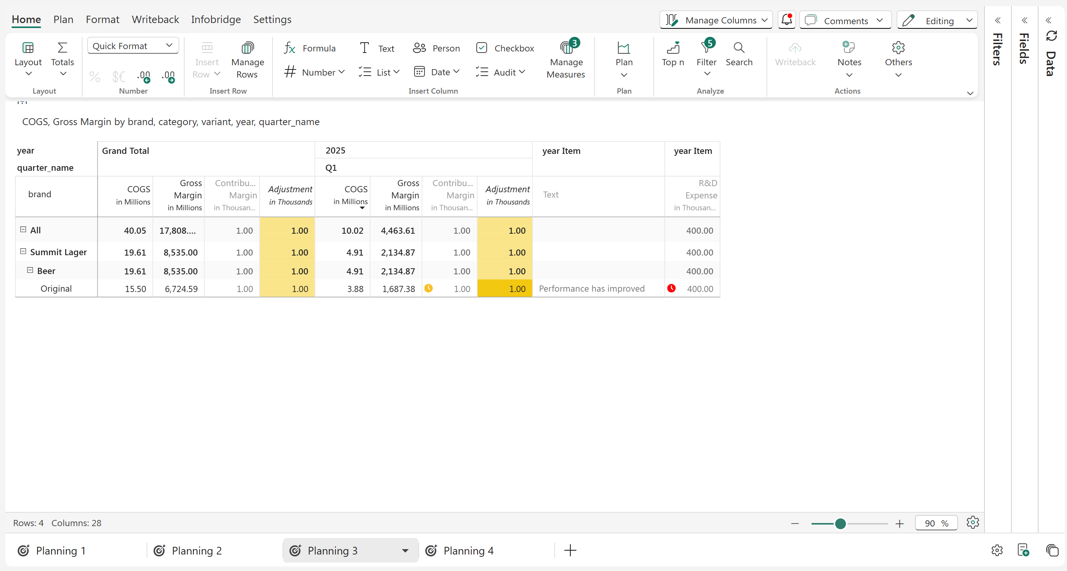The height and width of the screenshot is (571, 1067).
Task: Add a new sheet with plus button
Action: 570,551
